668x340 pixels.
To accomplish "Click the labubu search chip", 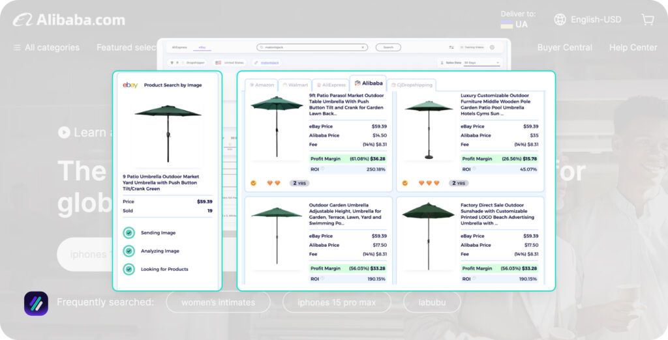I will 432,302.
